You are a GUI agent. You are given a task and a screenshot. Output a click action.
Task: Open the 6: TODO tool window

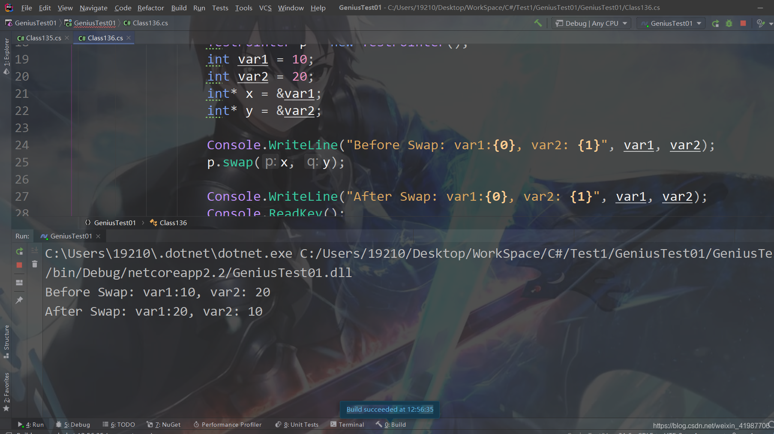[119, 425]
